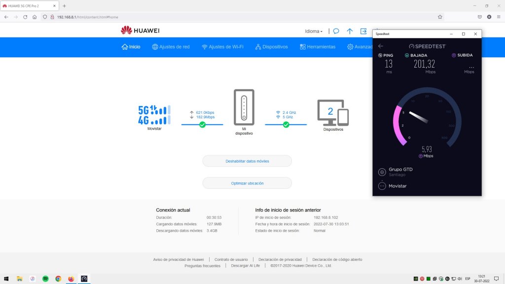Click the Grupo GTD server name
The height and width of the screenshot is (284, 505).
click(400, 170)
